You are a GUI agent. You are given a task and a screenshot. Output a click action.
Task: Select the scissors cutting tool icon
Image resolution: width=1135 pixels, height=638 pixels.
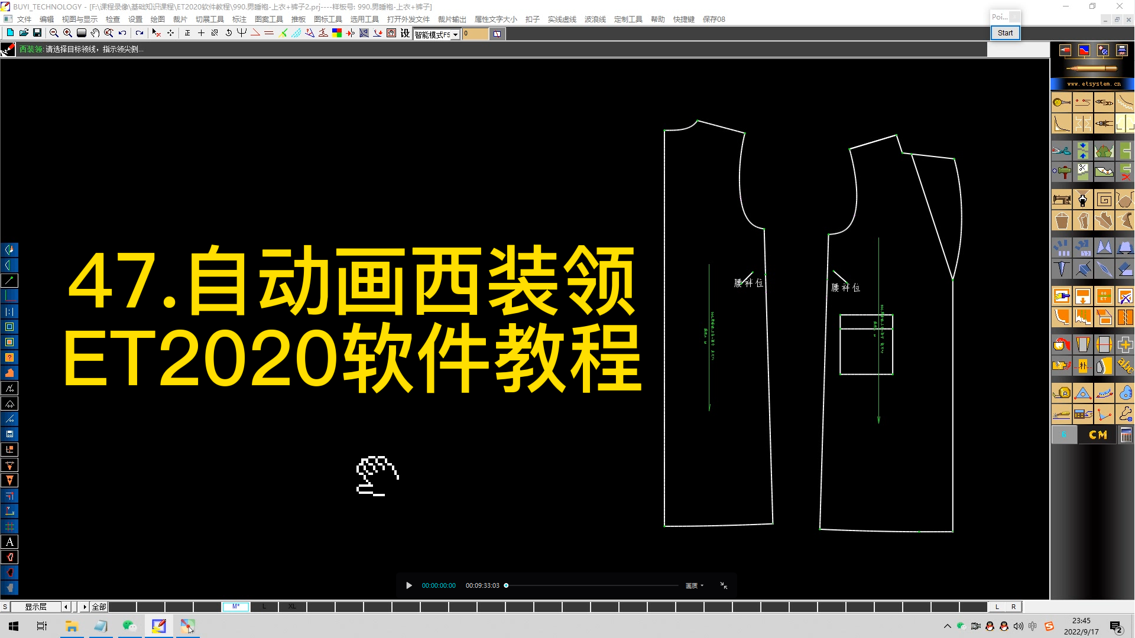[x=1062, y=151]
